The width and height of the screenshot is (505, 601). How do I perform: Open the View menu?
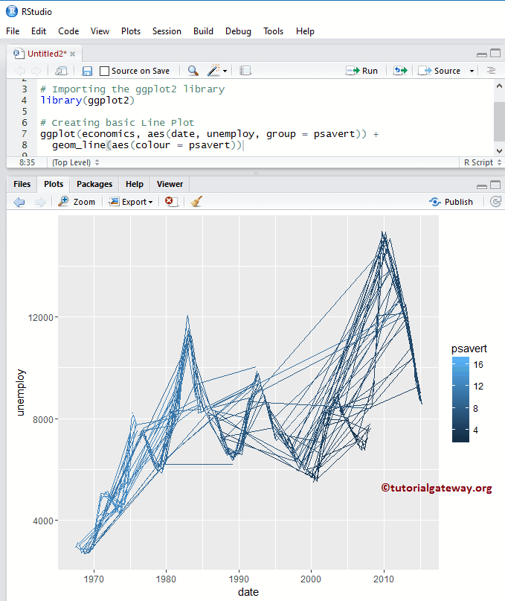point(100,31)
